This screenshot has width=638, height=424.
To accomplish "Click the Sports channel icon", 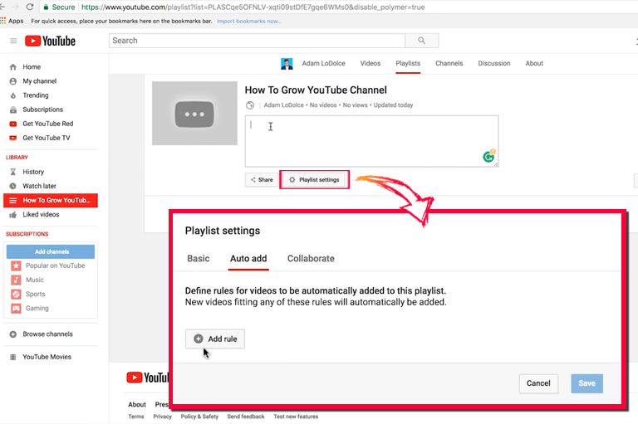I will coord(16,295).
